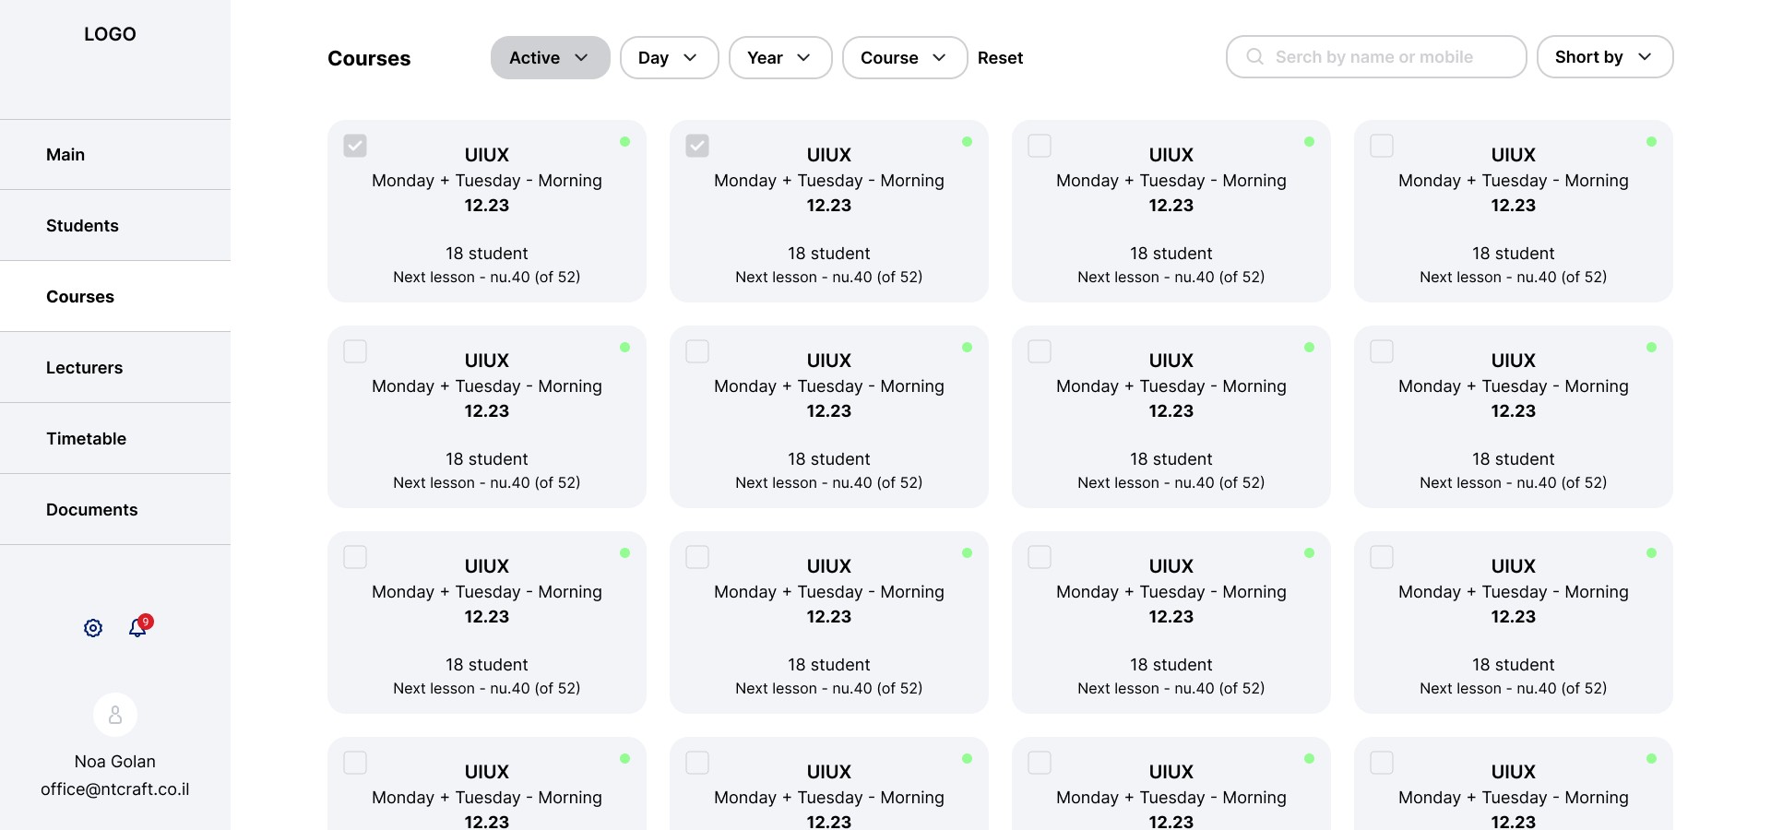The image size is (1771, 830).
Task: Check the last card's checkbox in the third row
Action: coord(1382,557)
